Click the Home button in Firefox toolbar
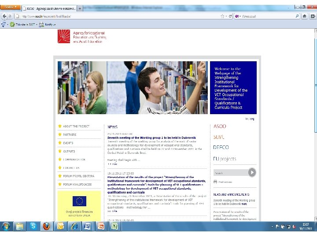The image size is (317, 238). pos(305,16)
